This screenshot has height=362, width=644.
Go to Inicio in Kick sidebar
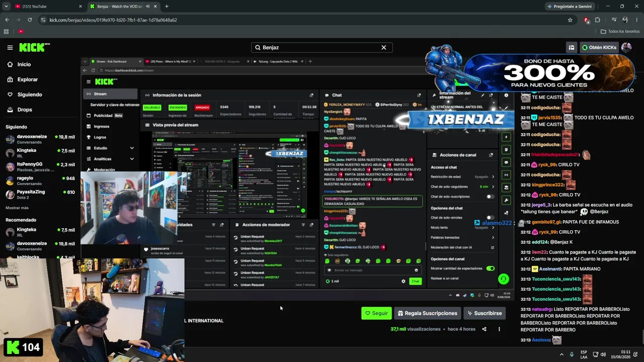coord(24,64)
